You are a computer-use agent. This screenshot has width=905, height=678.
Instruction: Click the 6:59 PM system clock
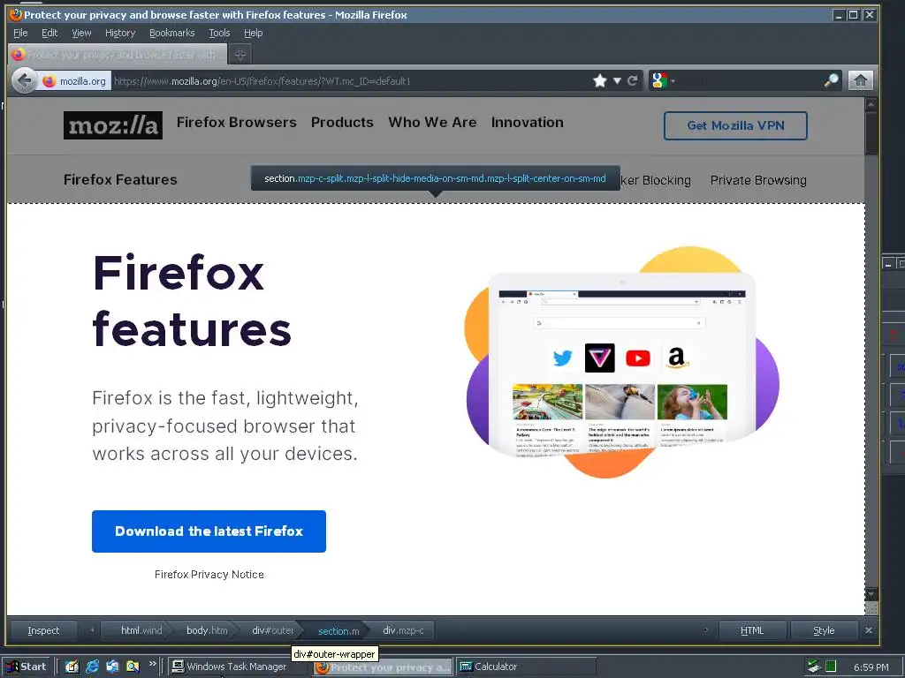tap(871, 667)
